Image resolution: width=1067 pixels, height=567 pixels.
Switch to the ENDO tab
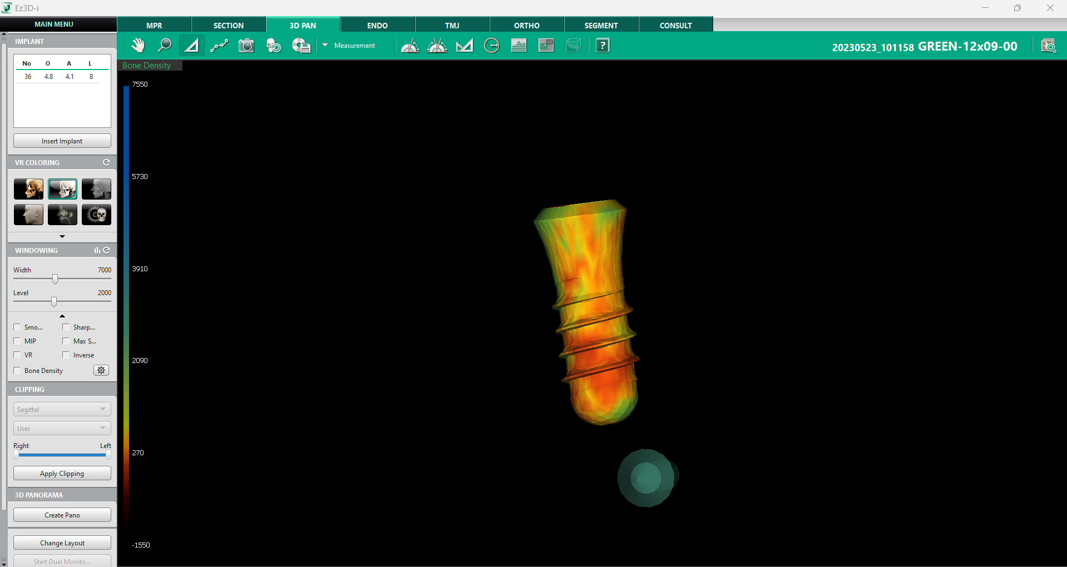(377, 26)
